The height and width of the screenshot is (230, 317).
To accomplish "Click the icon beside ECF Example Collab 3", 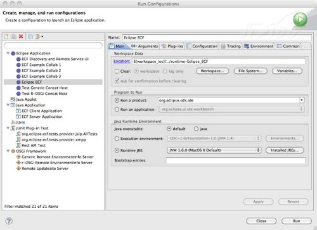I will coord(18,76).
